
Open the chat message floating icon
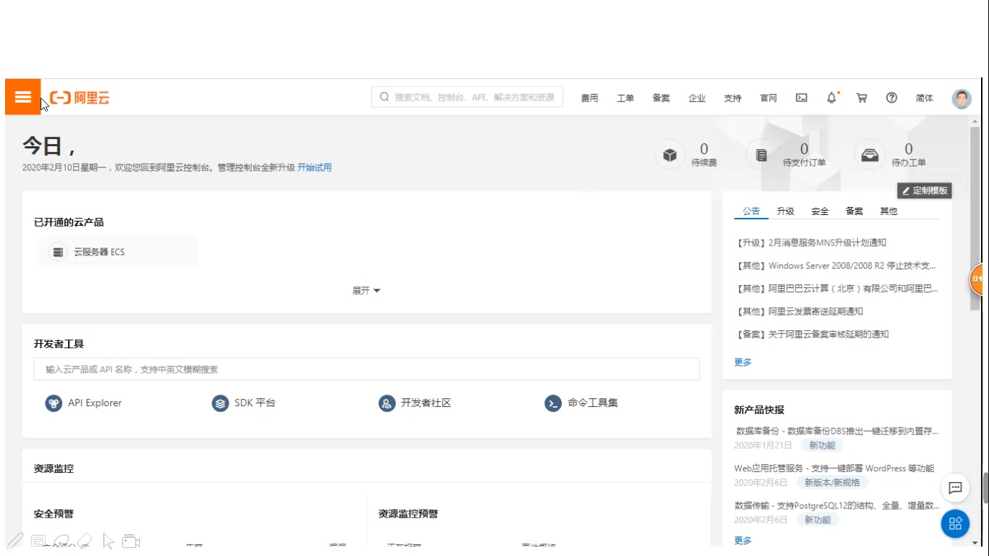tap(955, 488)
